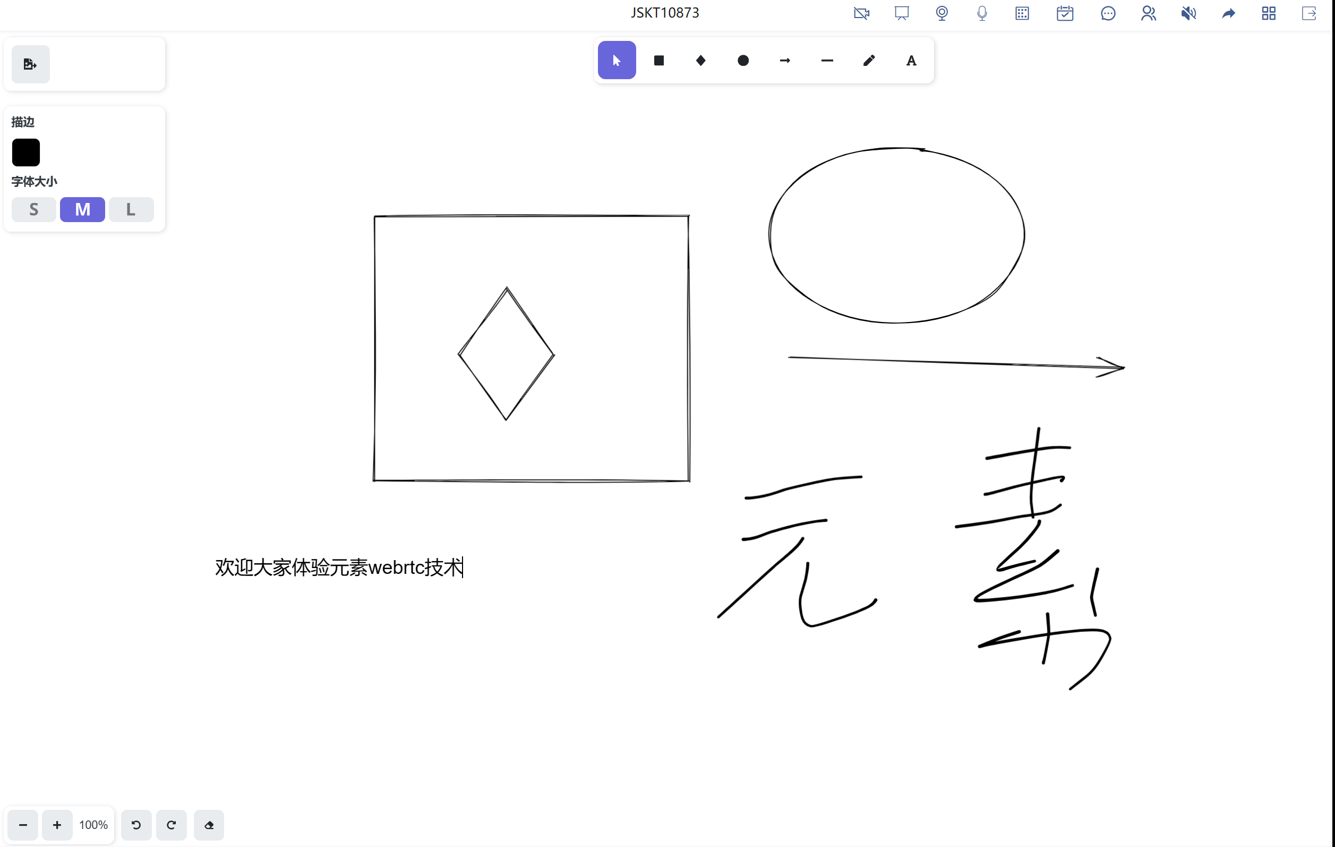Screen dimensions: 1335x847
Task: Open the black stroke color swatch
Action: click(x=26, y=153)
